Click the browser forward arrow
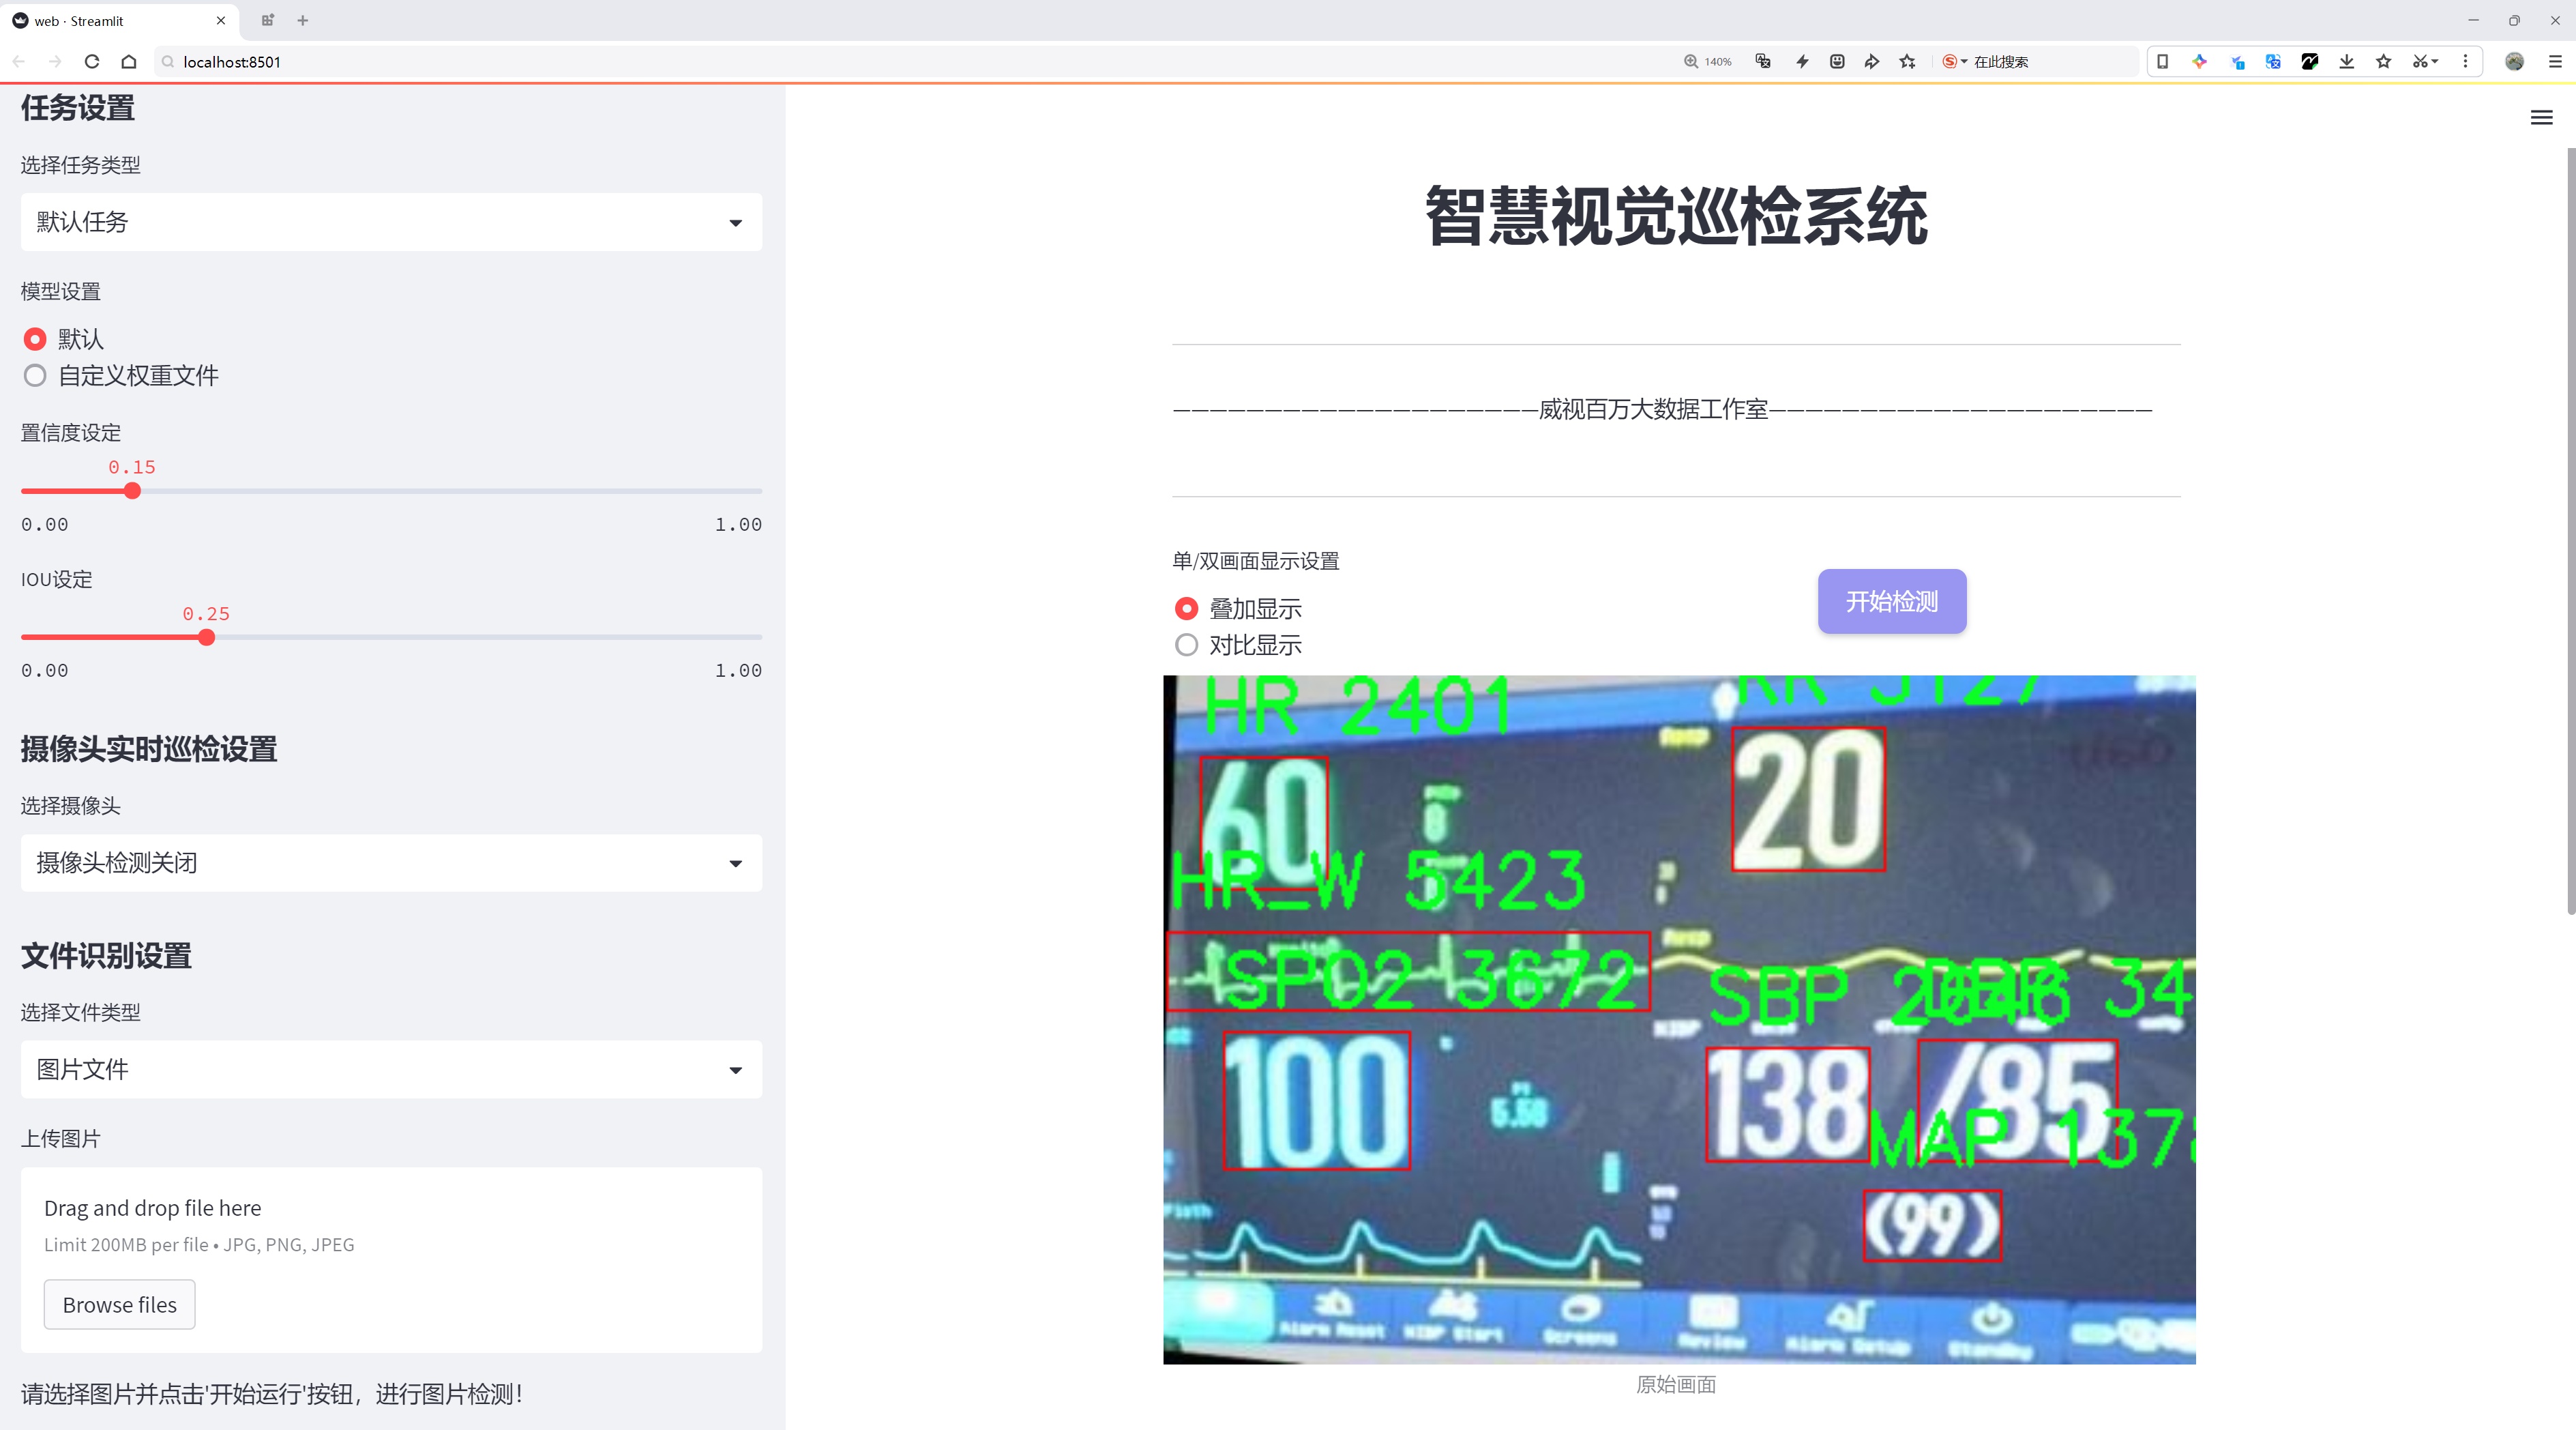 [x=55, y=62]
